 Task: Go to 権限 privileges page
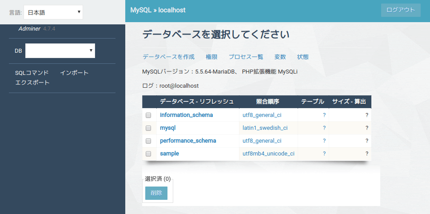(x=211, y=57)
